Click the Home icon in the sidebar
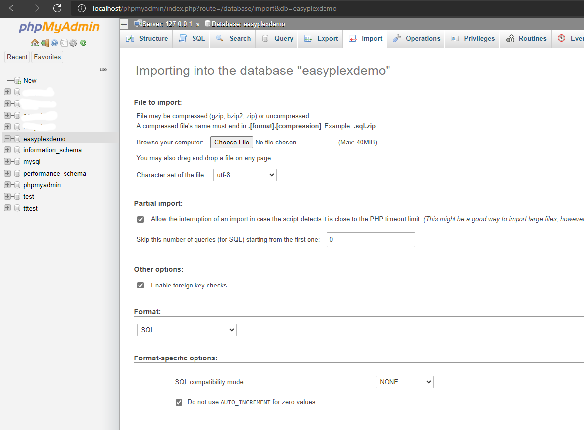The width and height of the screenshot is (584, 430). click(34, 43)
